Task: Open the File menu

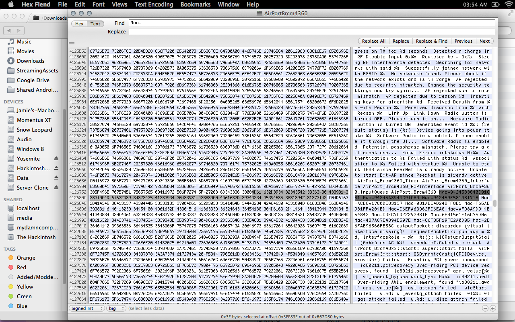Action: point(62,4)
